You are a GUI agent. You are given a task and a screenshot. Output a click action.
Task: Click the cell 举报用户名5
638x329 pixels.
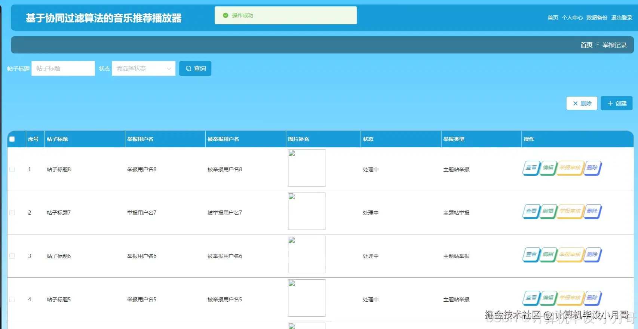tap(142, 299)
